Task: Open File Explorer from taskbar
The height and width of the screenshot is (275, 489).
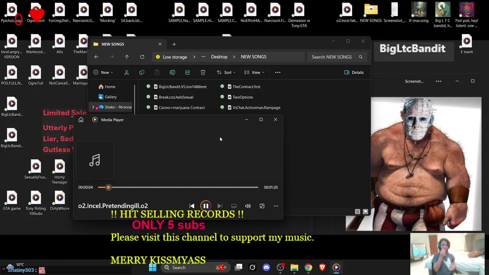Action: coord(294,267)
